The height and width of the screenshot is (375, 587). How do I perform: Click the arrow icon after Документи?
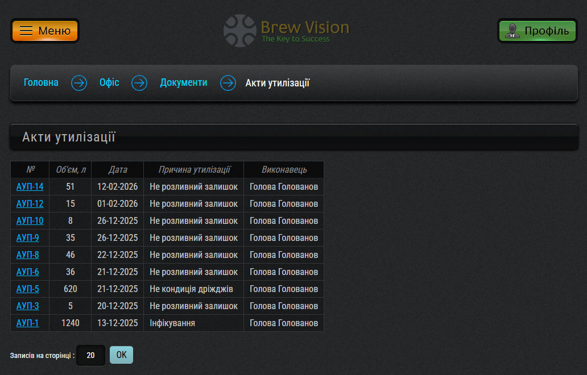coord(228,83)
